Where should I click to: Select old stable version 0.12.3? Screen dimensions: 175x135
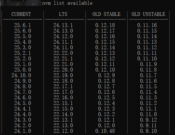click(x=107, y=109)
